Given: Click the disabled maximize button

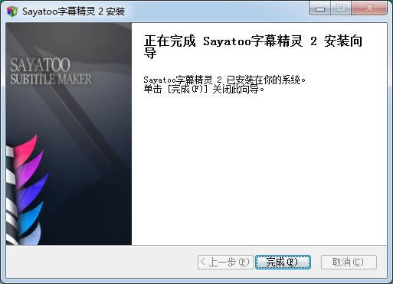Looking at the screenshot, I should tap(341, 8).
